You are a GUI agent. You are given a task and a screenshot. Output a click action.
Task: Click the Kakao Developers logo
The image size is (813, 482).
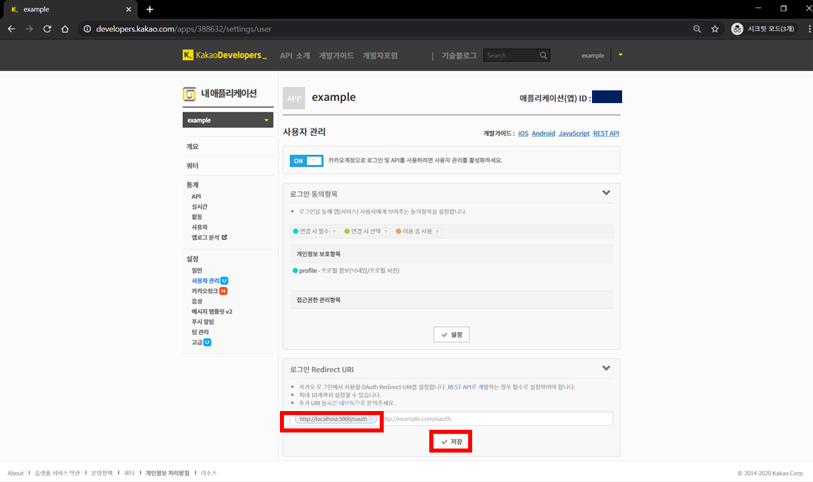point(224,56)
